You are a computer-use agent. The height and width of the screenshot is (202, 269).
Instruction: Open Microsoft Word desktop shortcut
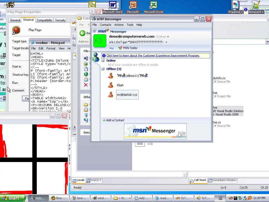coord(112,7)
